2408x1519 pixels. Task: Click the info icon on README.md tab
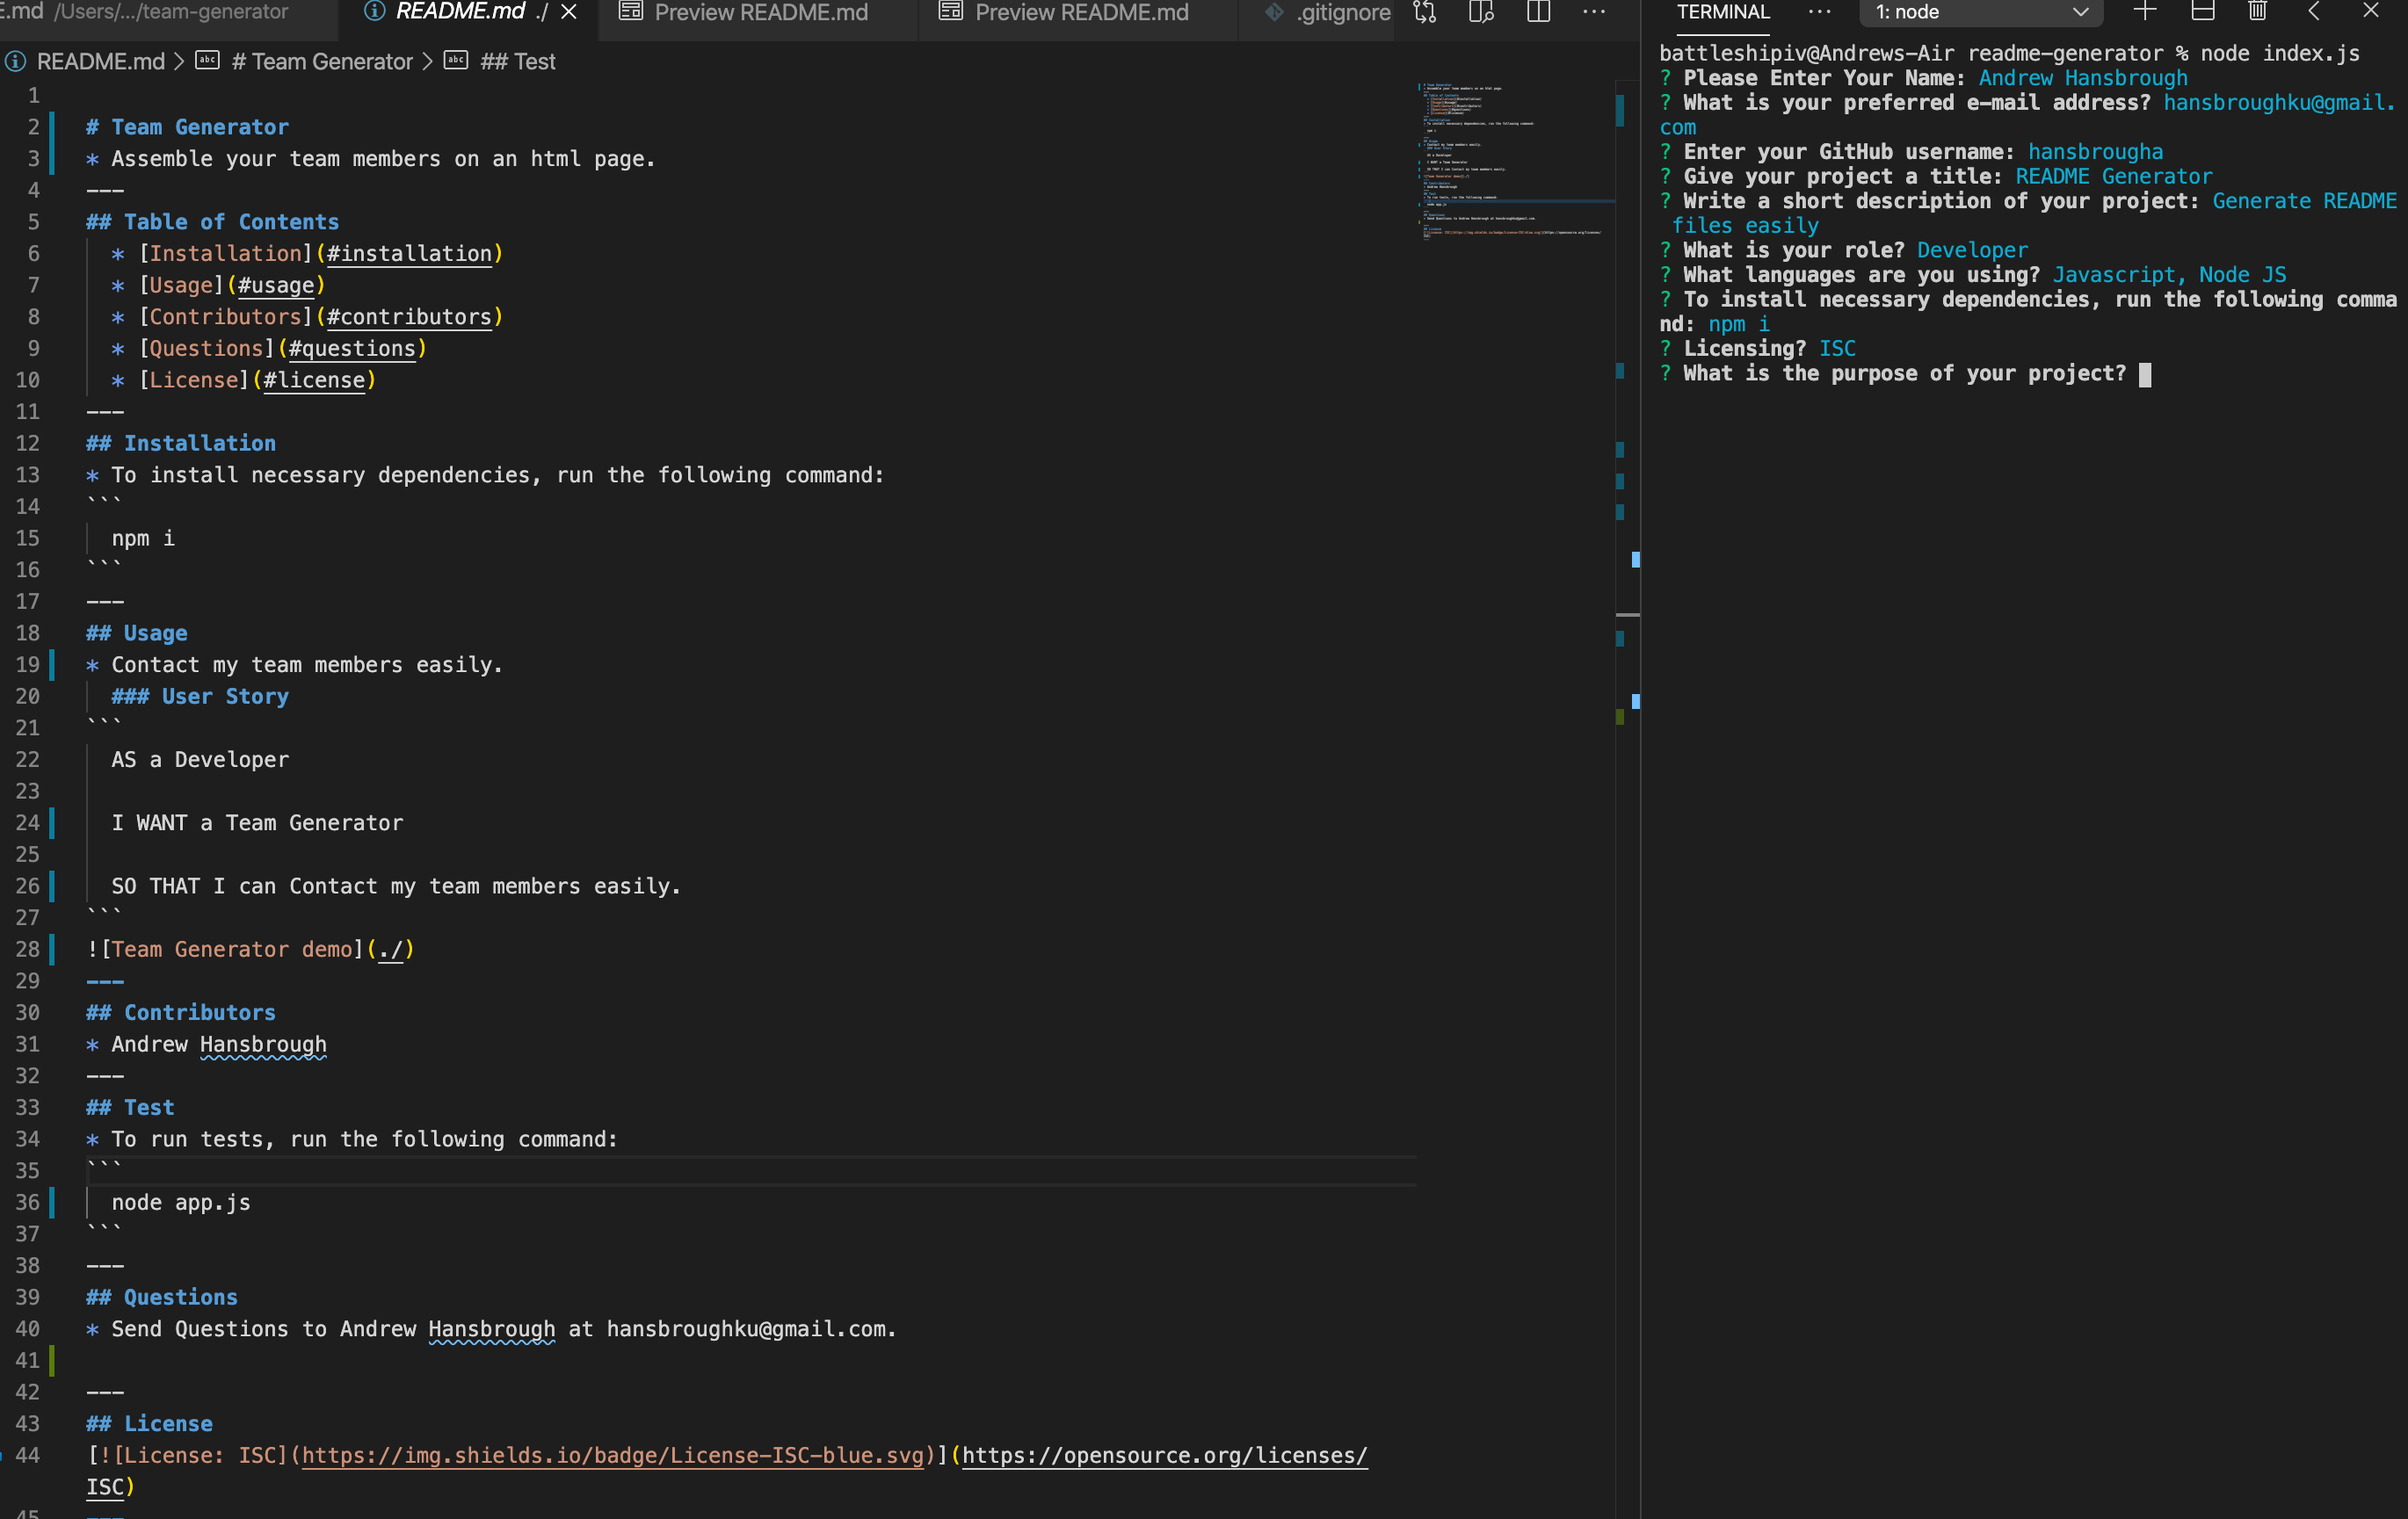click(x=374, y=12)
